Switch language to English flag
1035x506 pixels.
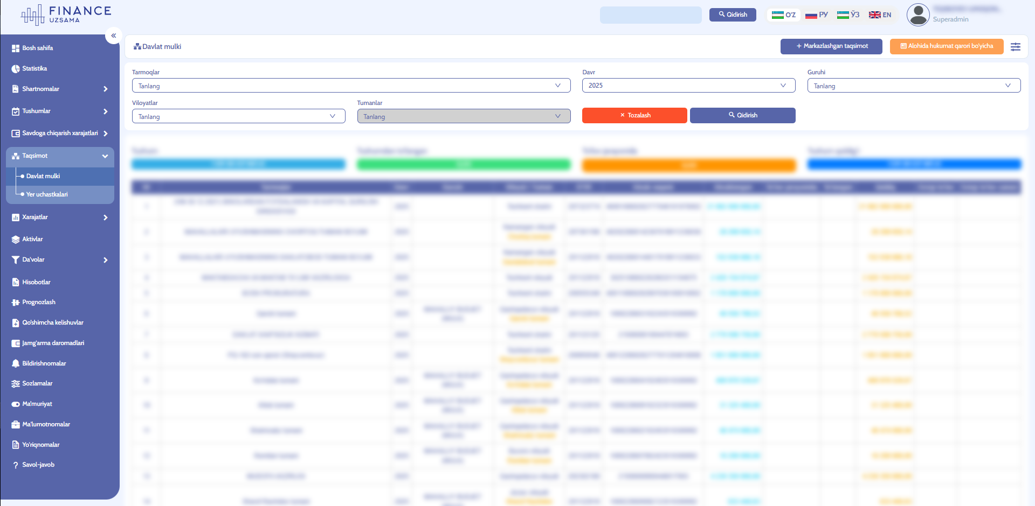(880, 15)
